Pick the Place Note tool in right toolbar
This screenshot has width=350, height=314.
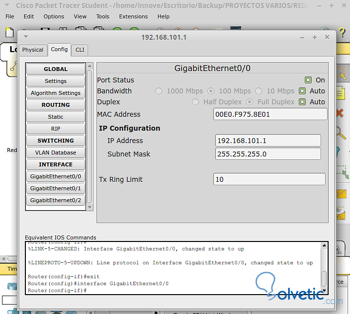(341, 93)
